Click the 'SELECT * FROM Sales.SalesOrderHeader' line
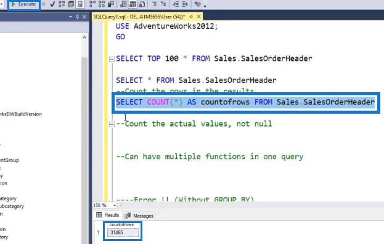The image size is (384, 244). coord(196,81)
